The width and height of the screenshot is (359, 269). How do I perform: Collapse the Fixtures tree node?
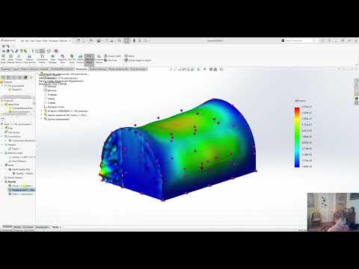(x=2, y=144)
